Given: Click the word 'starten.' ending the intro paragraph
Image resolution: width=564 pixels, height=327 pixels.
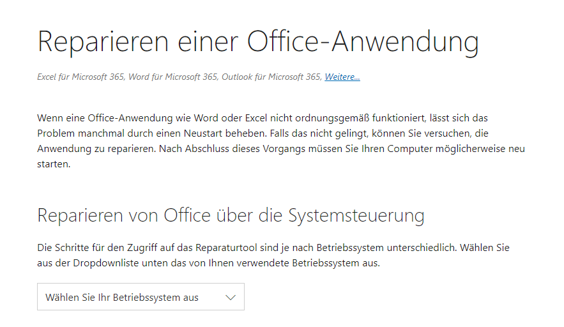Looking at the screenshot, I should [54, 164].
